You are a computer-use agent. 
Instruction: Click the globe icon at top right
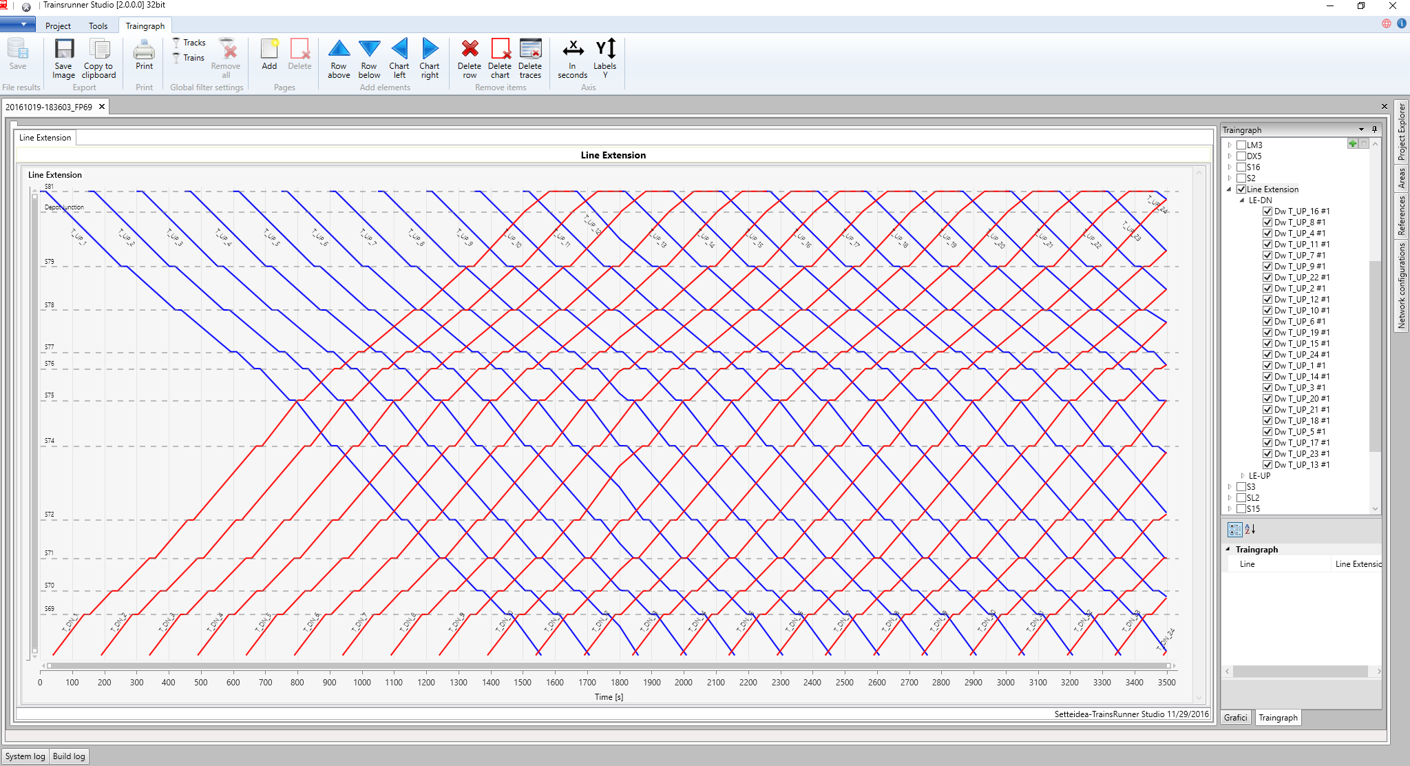(x=1386, y=23)
